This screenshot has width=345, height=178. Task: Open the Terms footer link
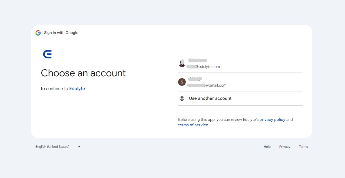tap(303, 147)
